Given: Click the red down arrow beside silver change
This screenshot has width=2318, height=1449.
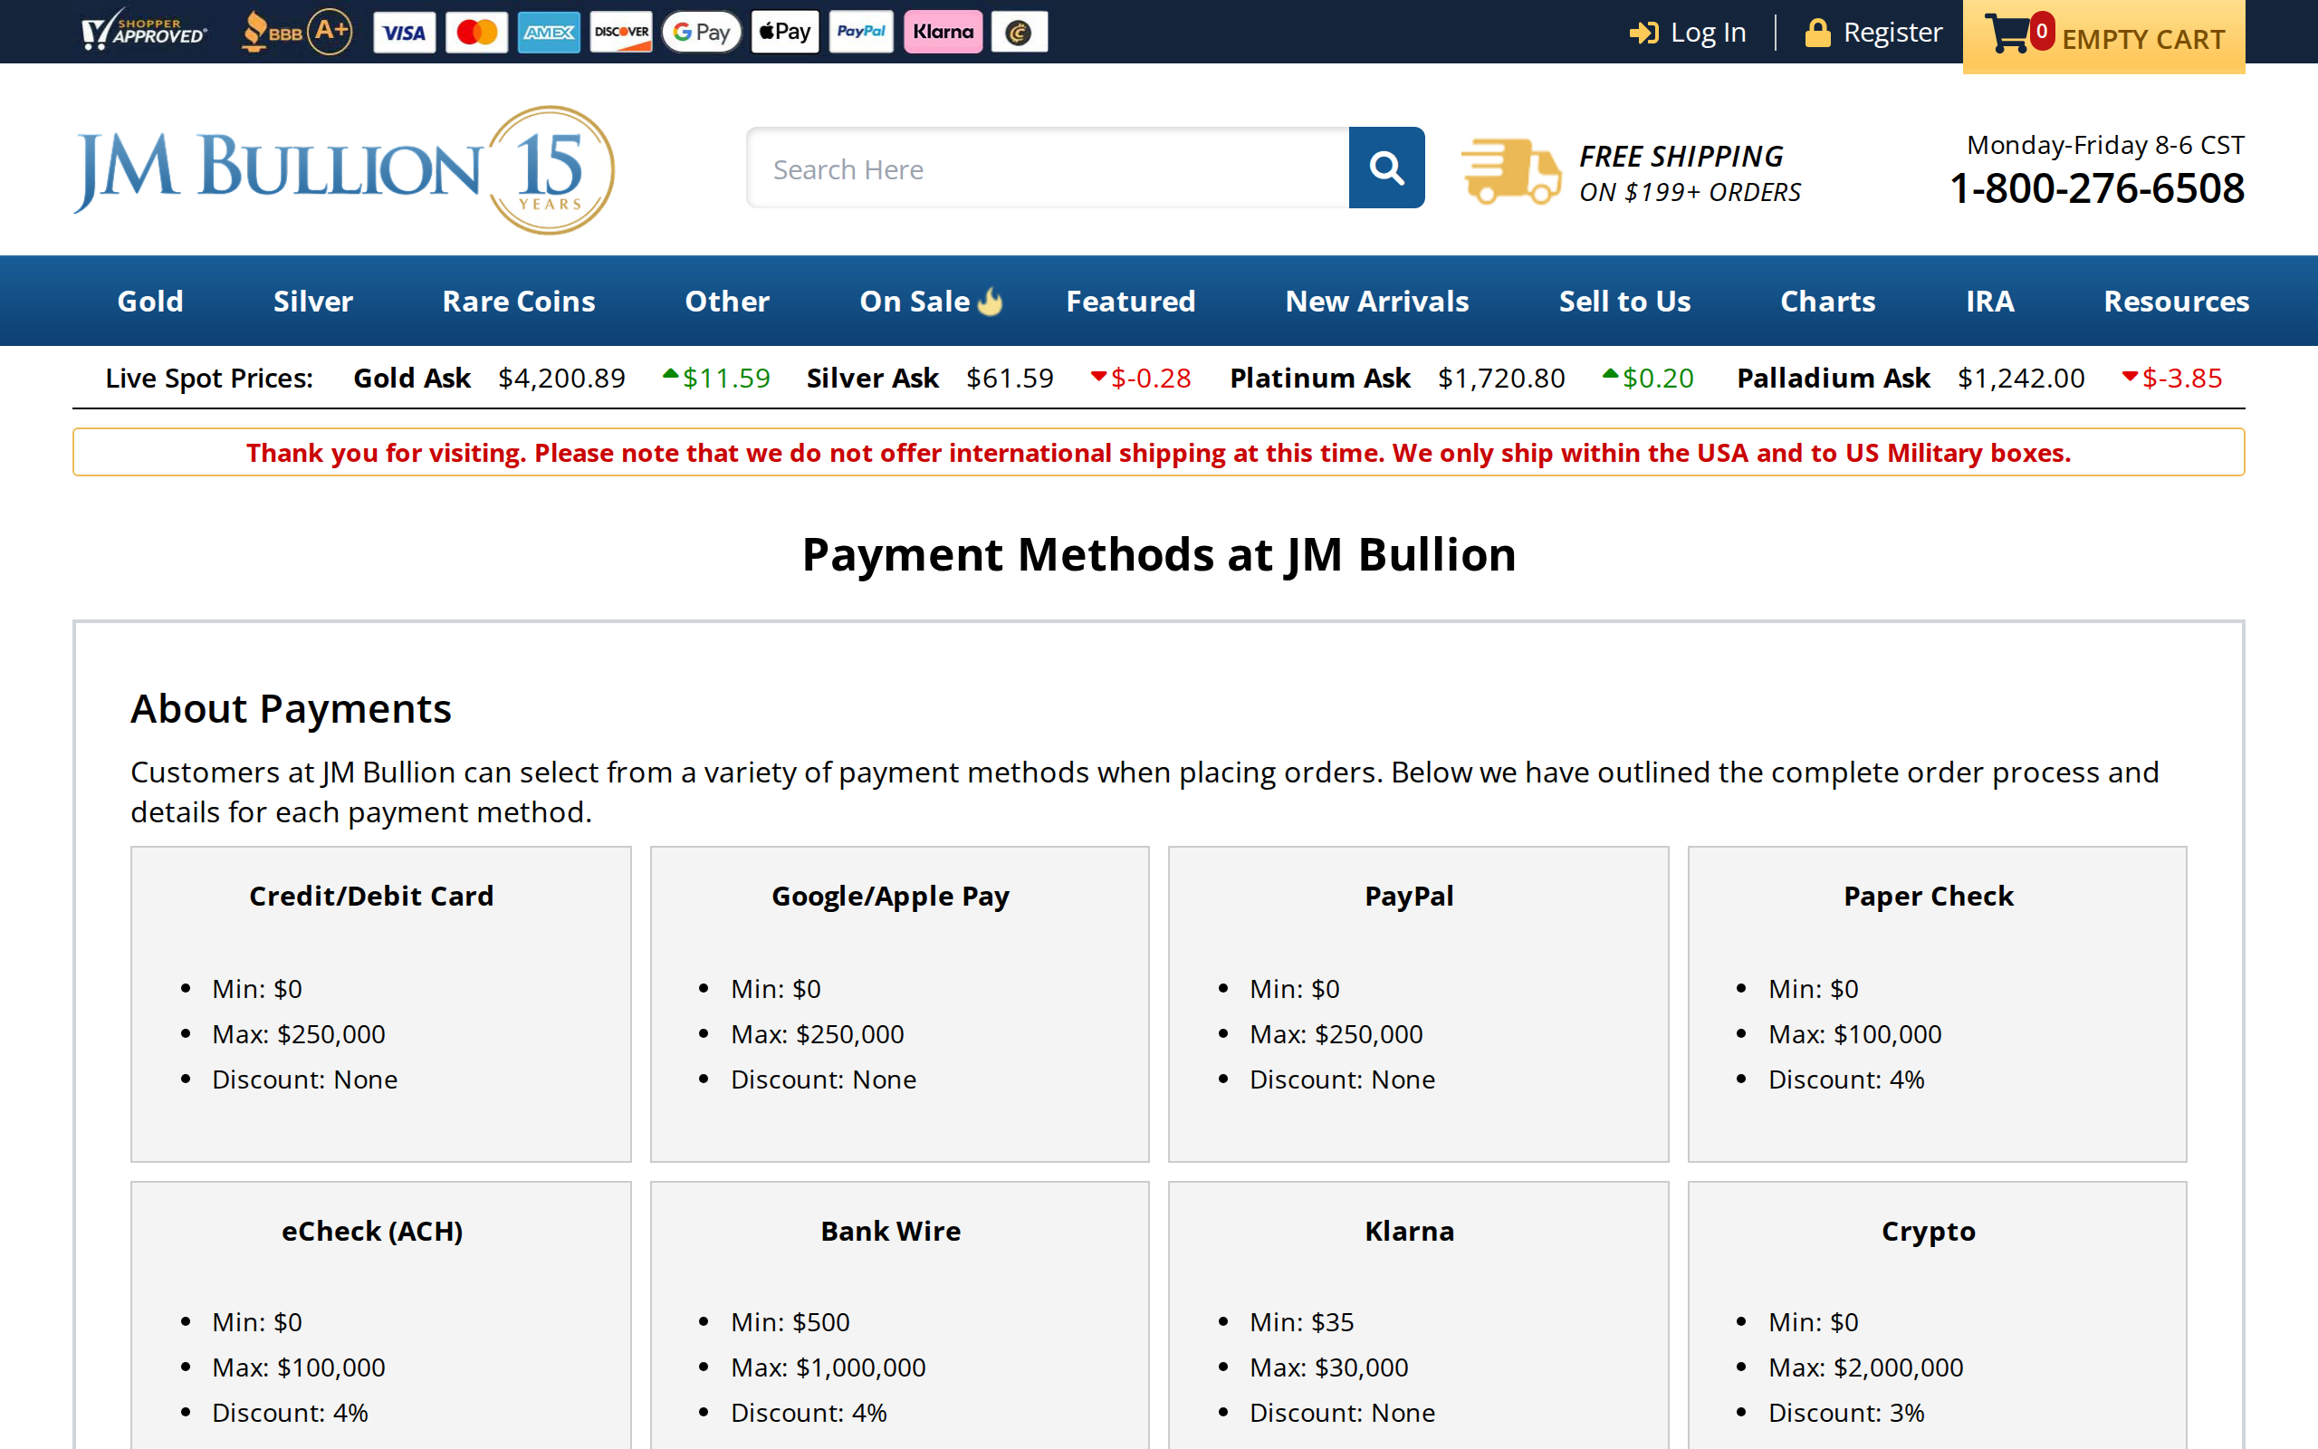Looking at the screenshot, I should pyautogui.click(x=1098, y=376).
